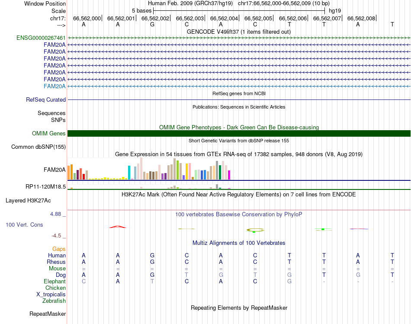Click the GTEx Gene Expression track title
The height and width of the screenshot is (324, 411).
(x=239, y=154)
